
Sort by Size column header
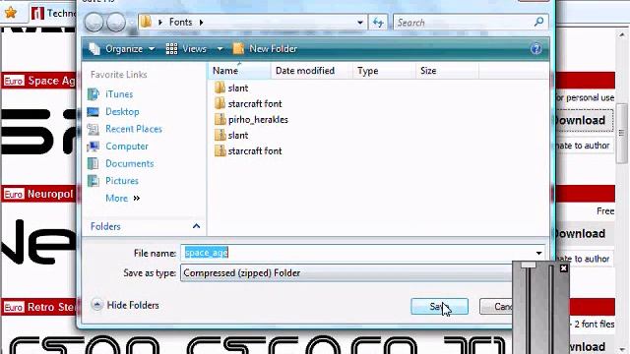447,71
